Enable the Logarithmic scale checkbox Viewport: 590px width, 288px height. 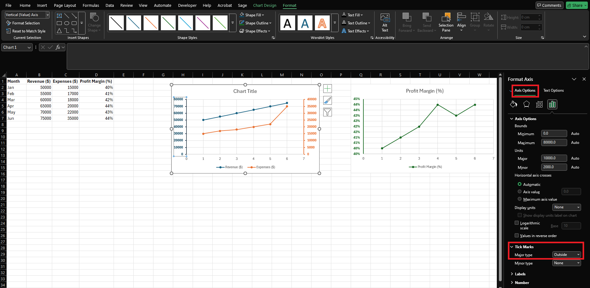(x=517, y=223)
